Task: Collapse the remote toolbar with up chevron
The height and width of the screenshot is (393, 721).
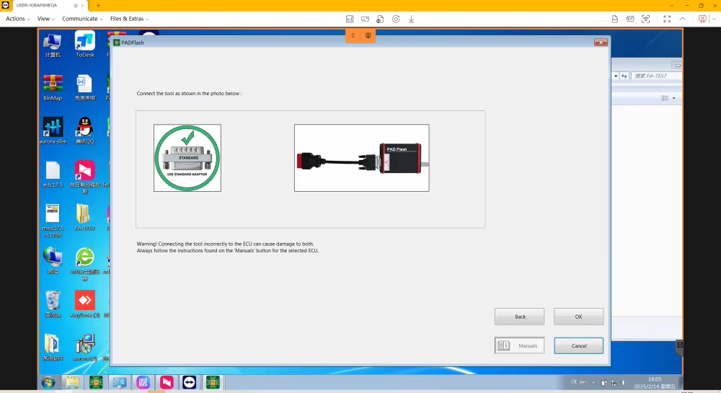Action: pyautogui.click(x=682, y=19)
